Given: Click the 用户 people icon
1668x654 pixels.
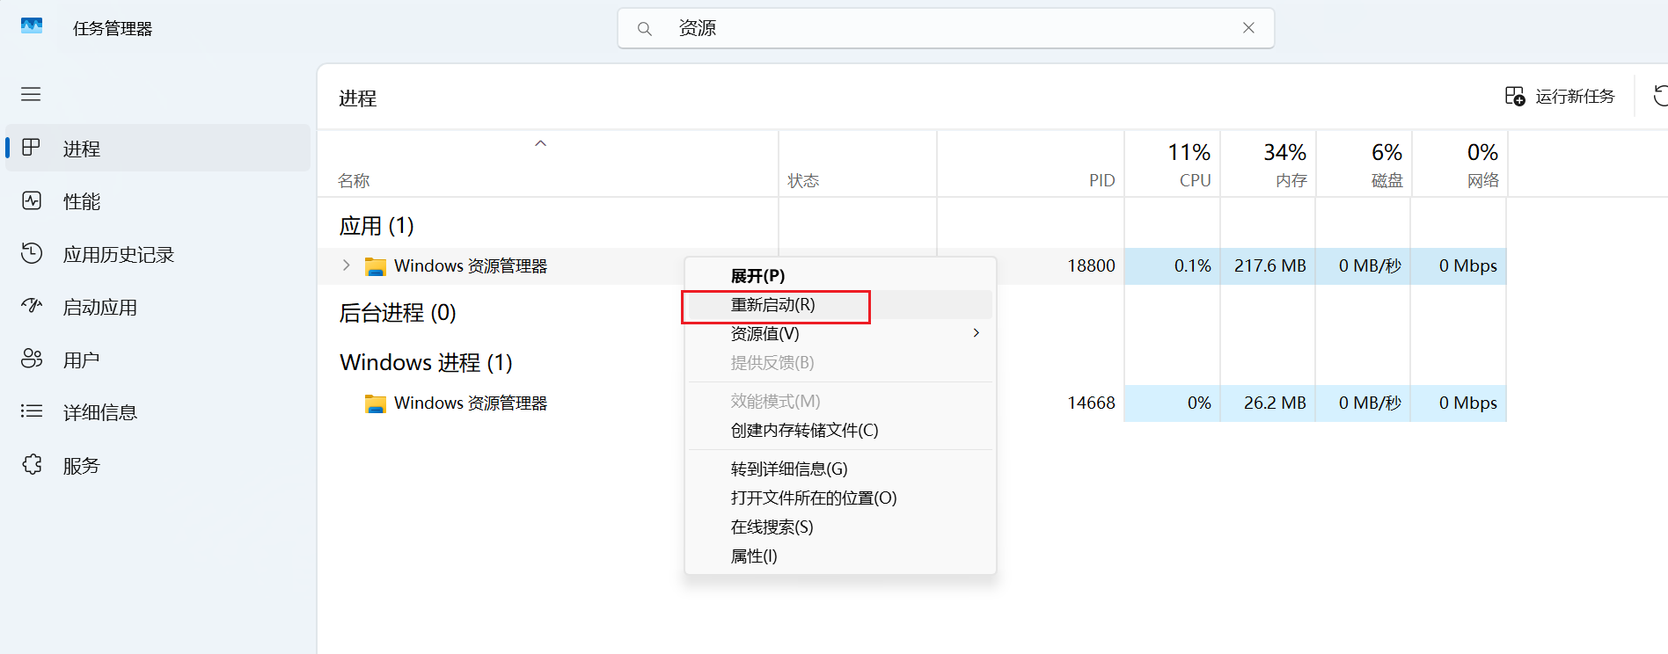Looking at the screenshot, I should (32, 359).
